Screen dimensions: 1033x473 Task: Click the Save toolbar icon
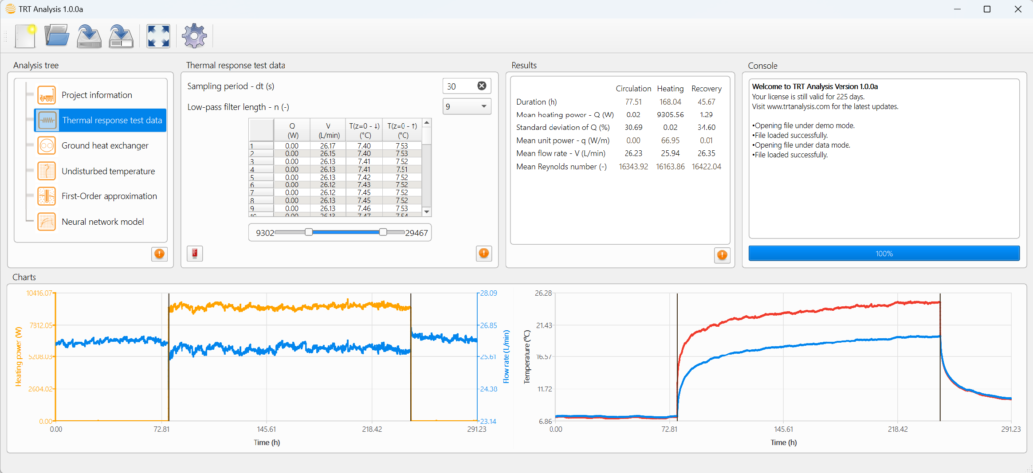coord(89,36)
